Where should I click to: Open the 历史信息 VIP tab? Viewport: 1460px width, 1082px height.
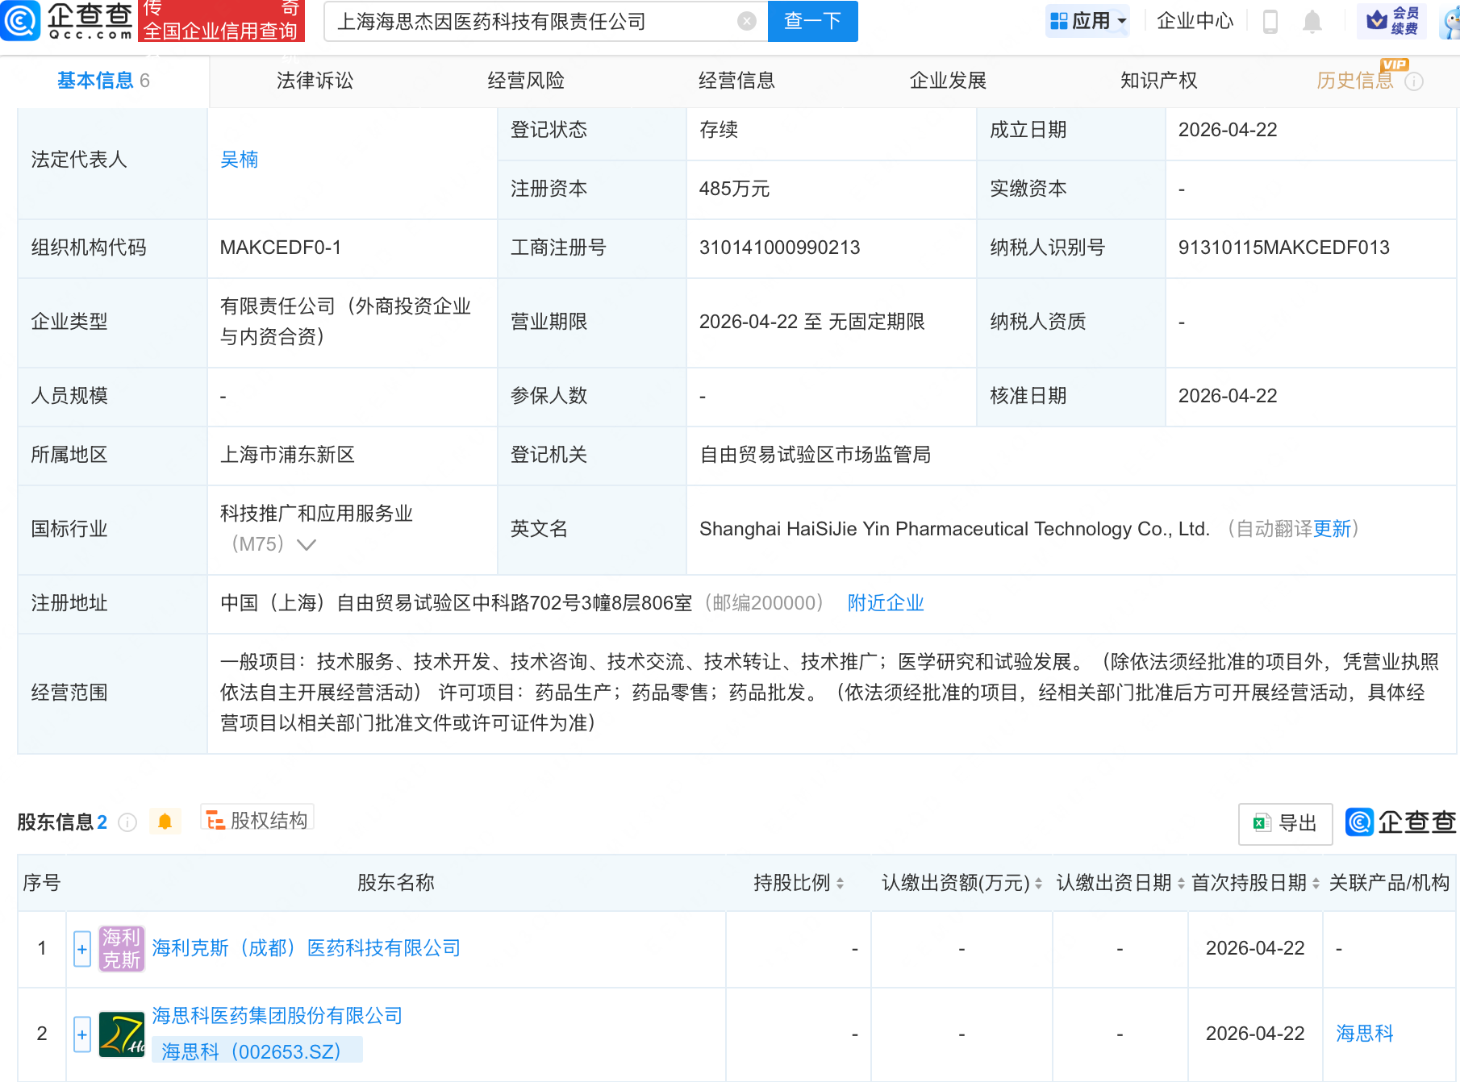pyautogui.click(x=1354, y=80)
